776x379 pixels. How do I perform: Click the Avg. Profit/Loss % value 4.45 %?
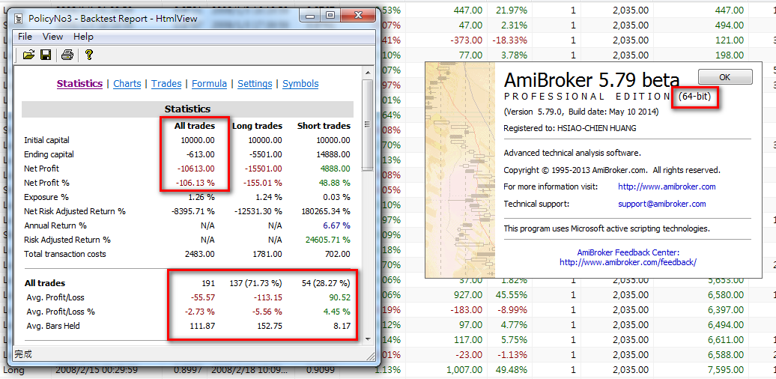pos(336,312)
